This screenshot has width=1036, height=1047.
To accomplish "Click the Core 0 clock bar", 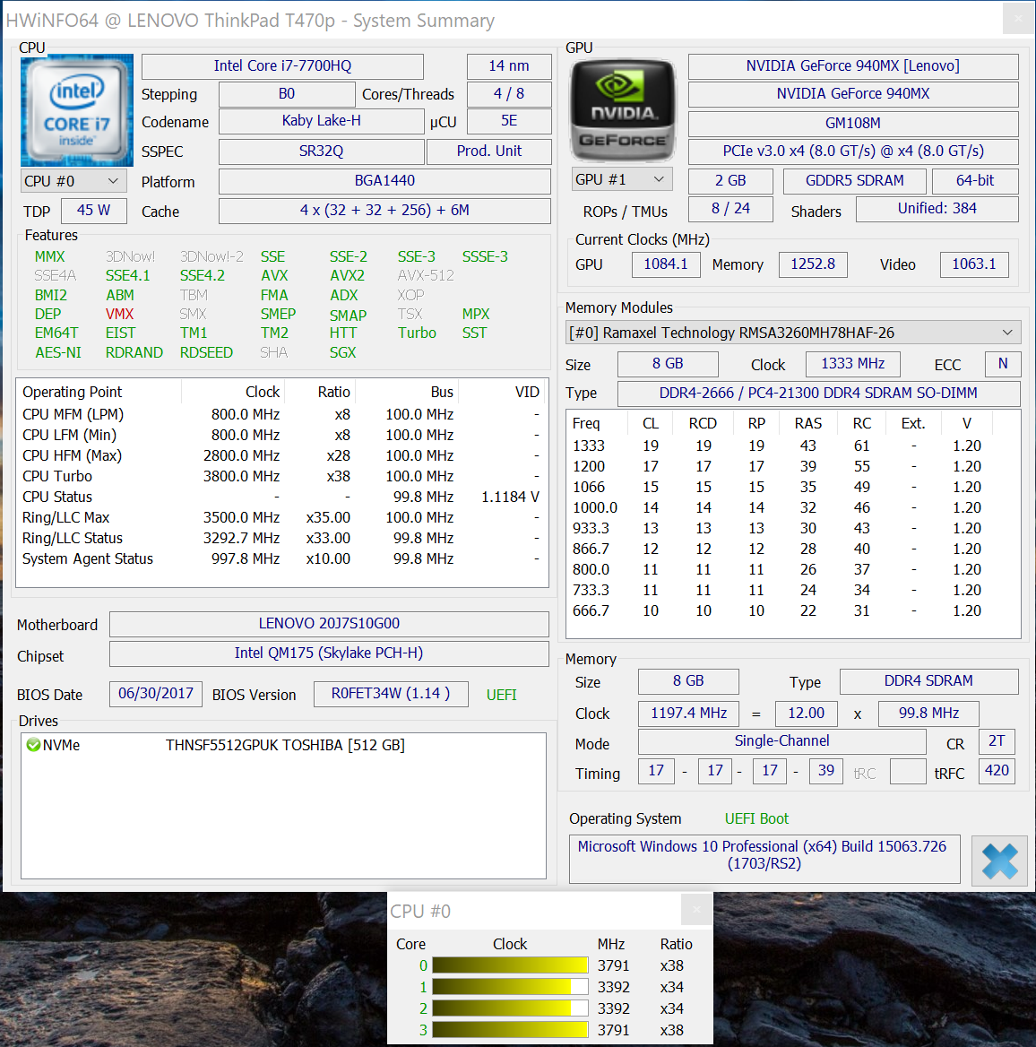I will (510, 965).
